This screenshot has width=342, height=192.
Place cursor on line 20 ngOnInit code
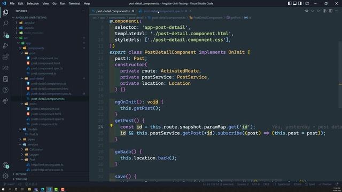coord(139,102)
